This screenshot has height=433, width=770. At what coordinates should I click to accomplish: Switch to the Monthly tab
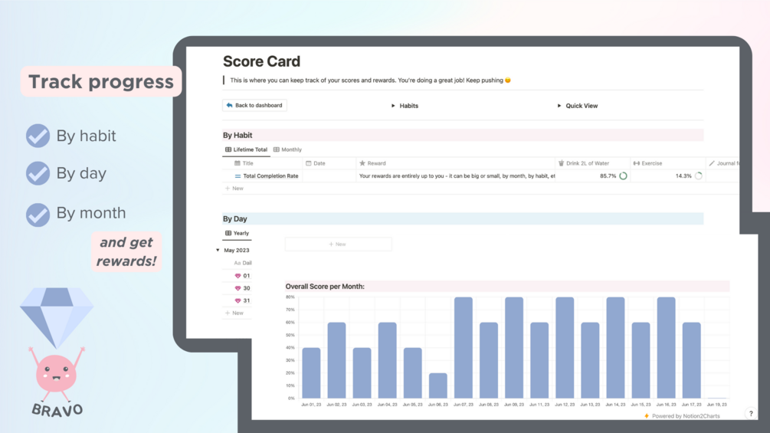[288, 149]
